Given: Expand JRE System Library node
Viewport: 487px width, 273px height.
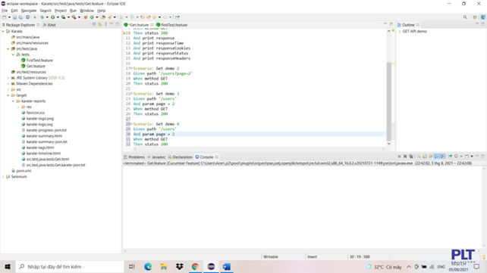Looking at the screenshot, I should pos(8,78).
